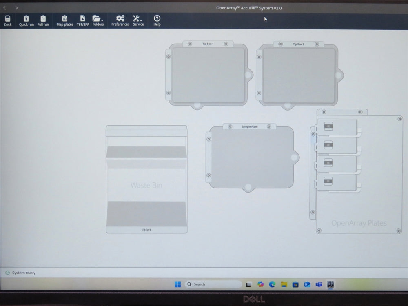Select the first OpenArray plate slot

(x=337, y=127)
